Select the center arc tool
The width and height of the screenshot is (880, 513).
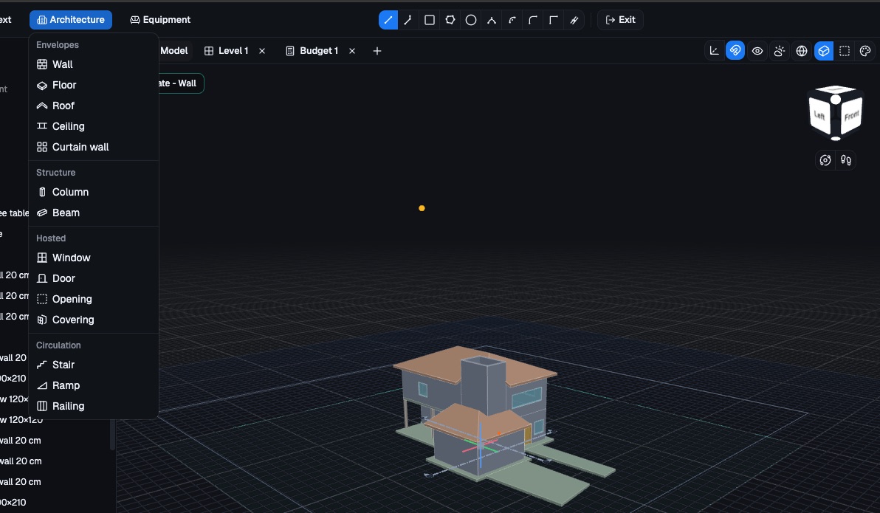512,20
